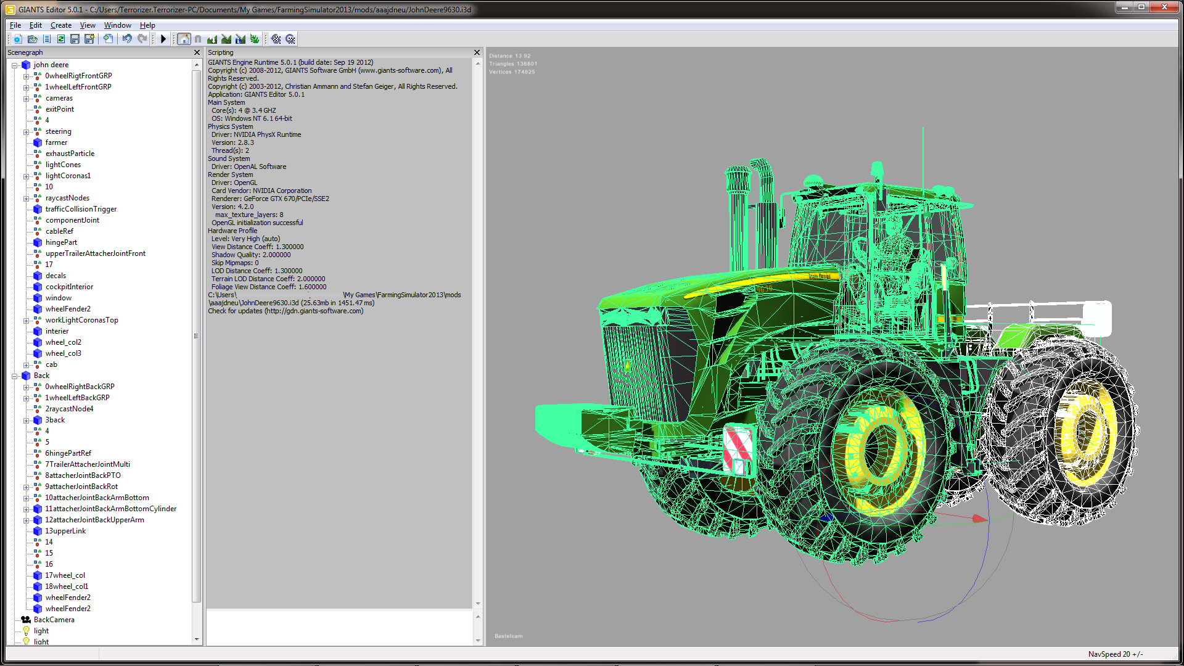
Task: Select the 17wheel_col node
Action: (x=65, y=575)
